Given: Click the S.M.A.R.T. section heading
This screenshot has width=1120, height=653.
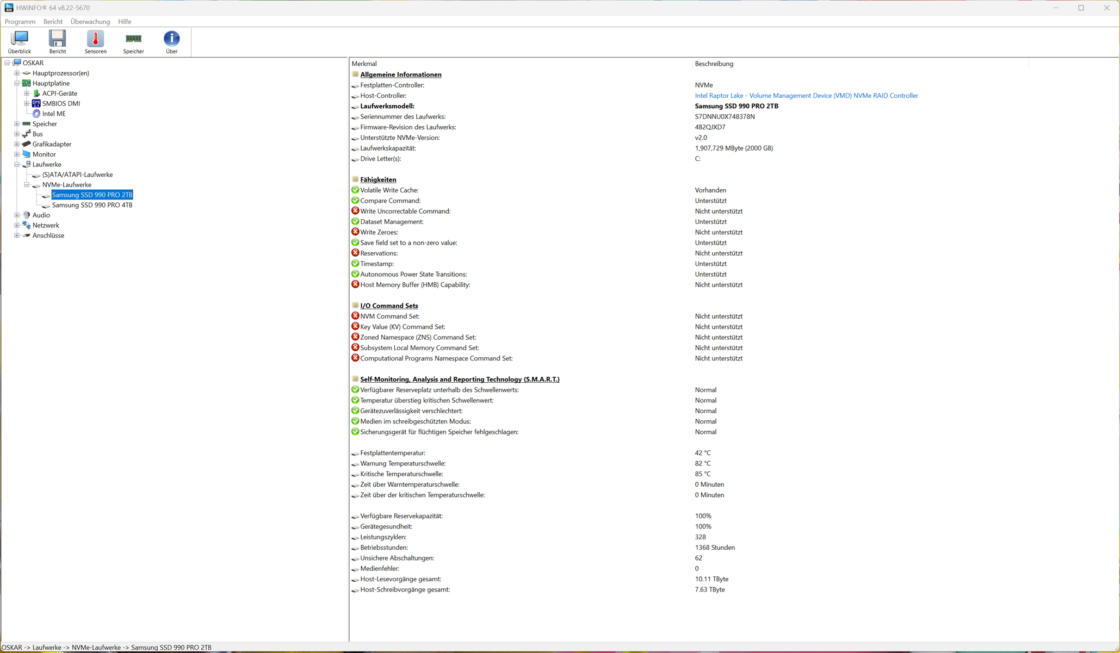Looking at the screenshot, I should (460, 380).
